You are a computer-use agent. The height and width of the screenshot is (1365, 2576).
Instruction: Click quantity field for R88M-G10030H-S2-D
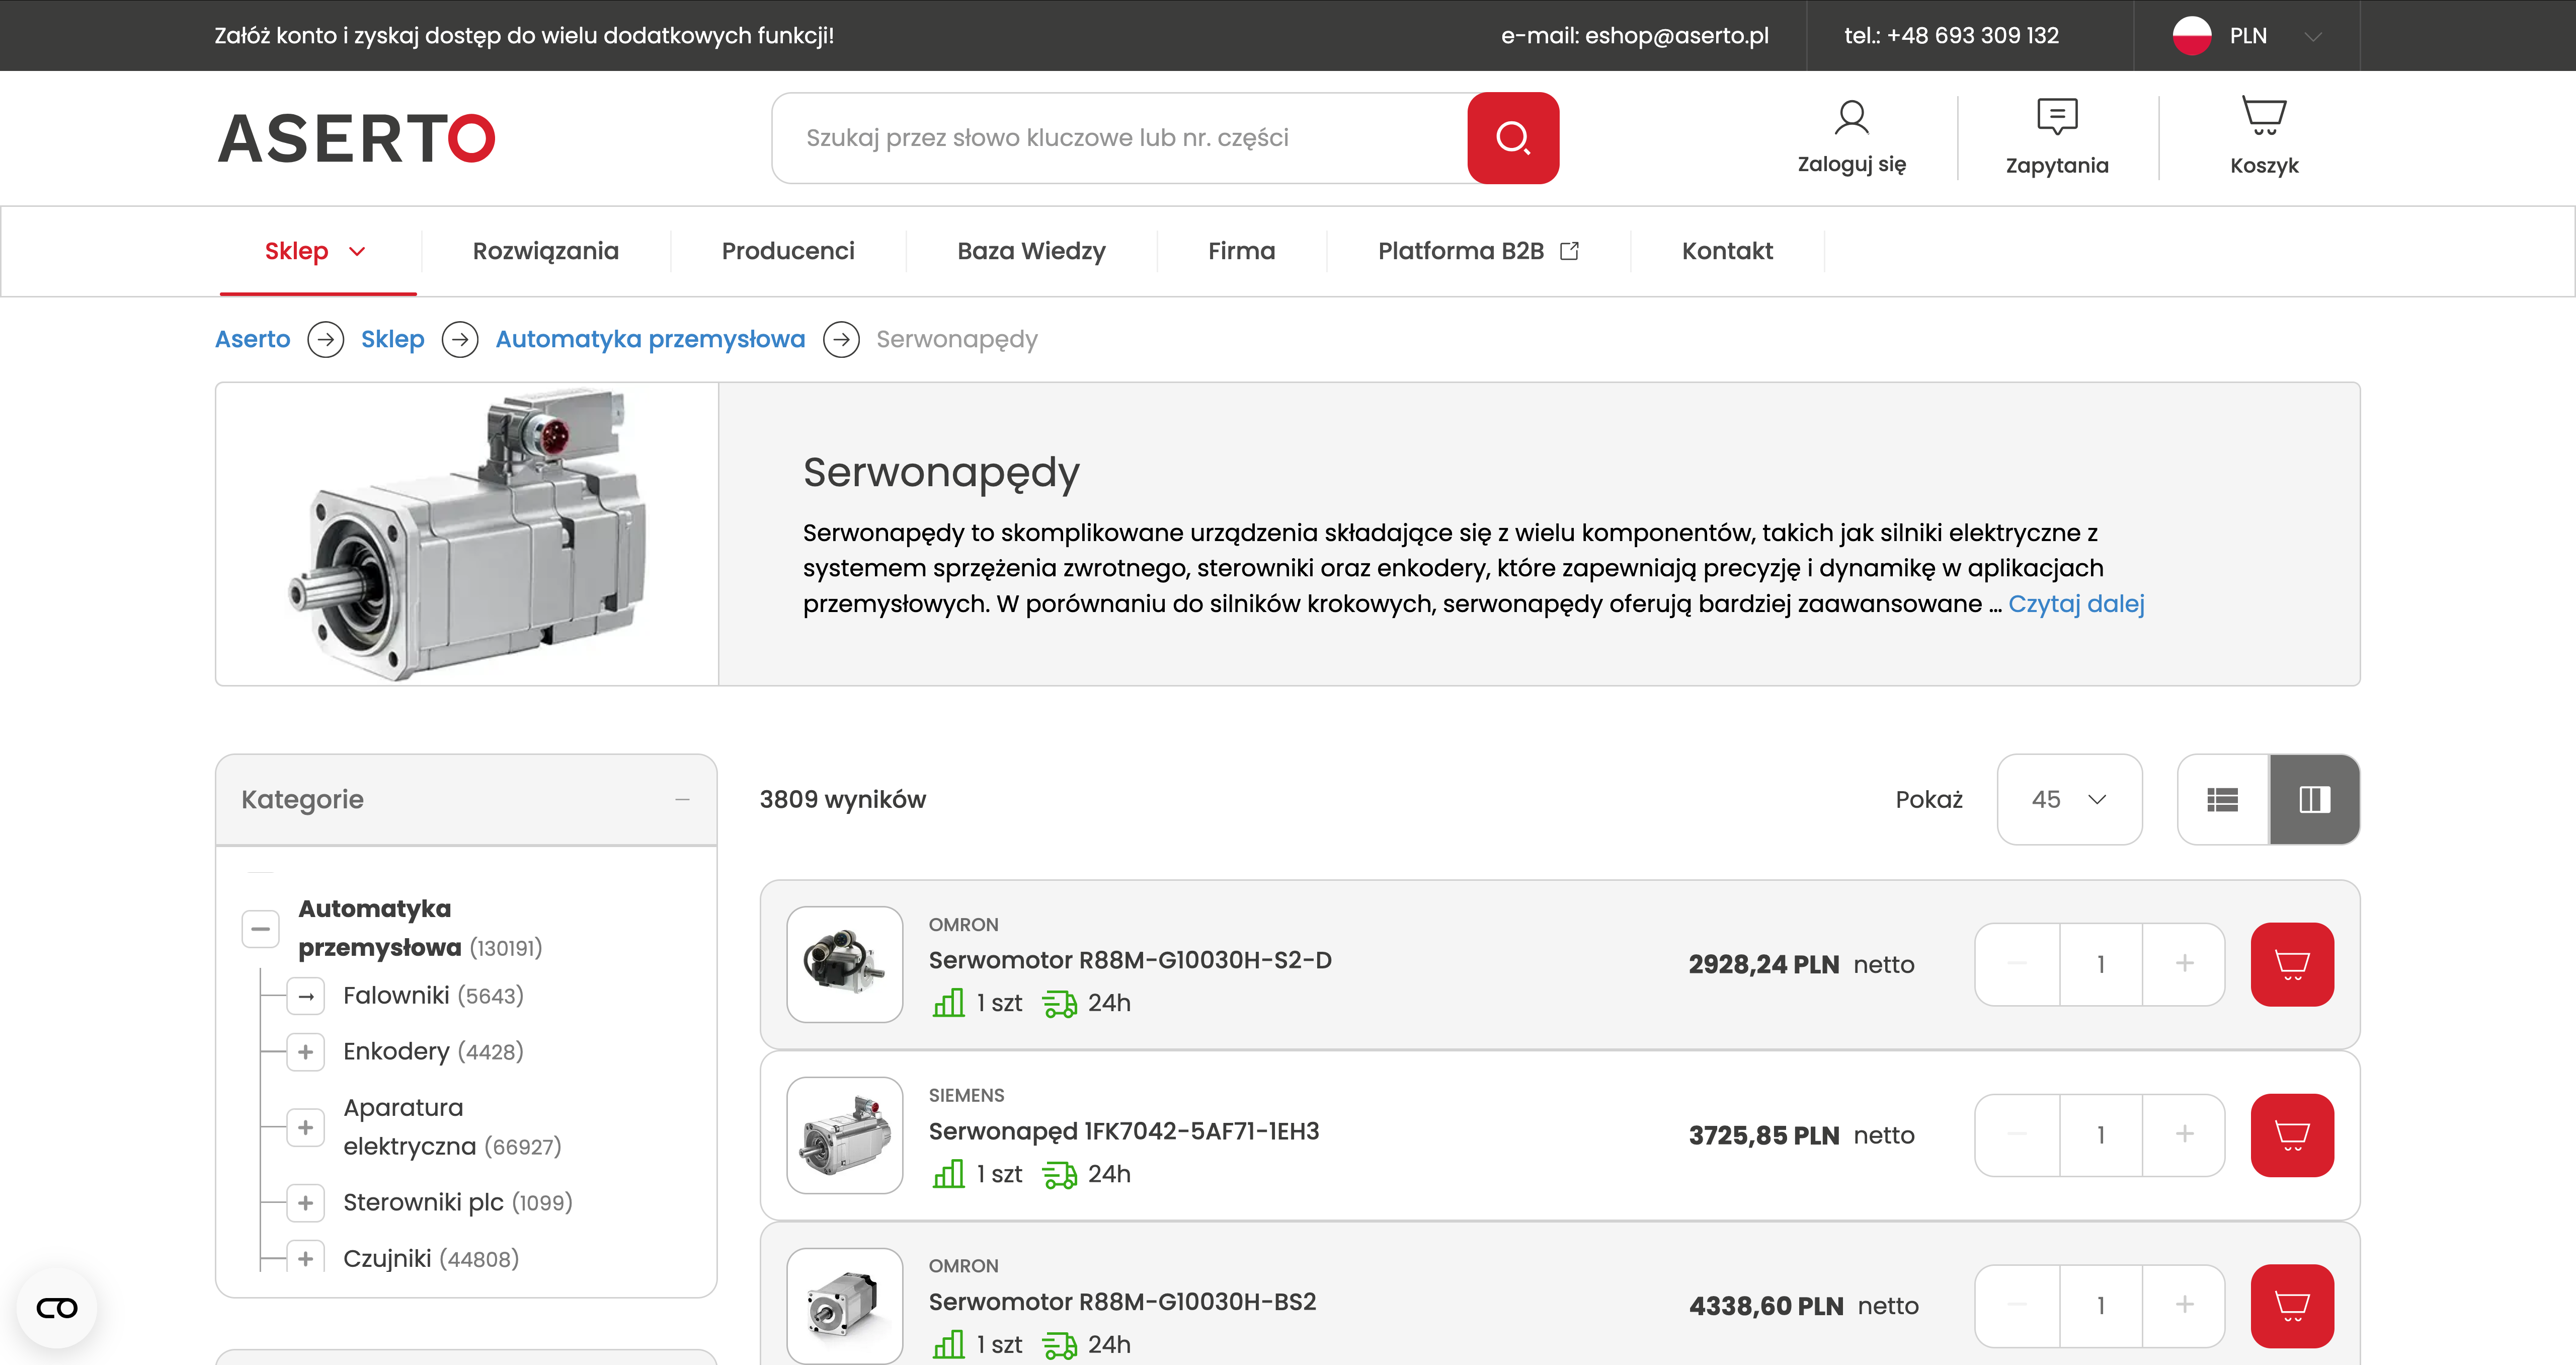pos(2101,964)
